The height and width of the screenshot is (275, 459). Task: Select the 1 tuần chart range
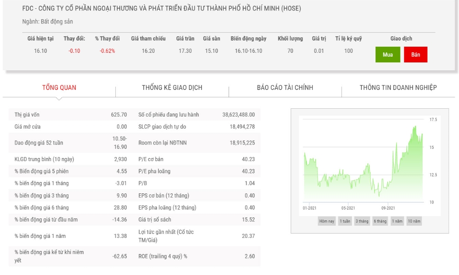click(345, 221)
